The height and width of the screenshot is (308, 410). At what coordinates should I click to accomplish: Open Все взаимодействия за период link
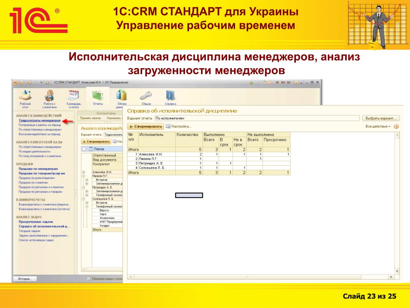coord(40,134)
